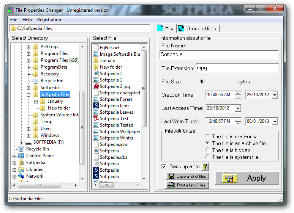The height and width of the screenshot is (213, 294).
Task: Click the EqNet.net blank file icon
Action: tap(96, 47)
